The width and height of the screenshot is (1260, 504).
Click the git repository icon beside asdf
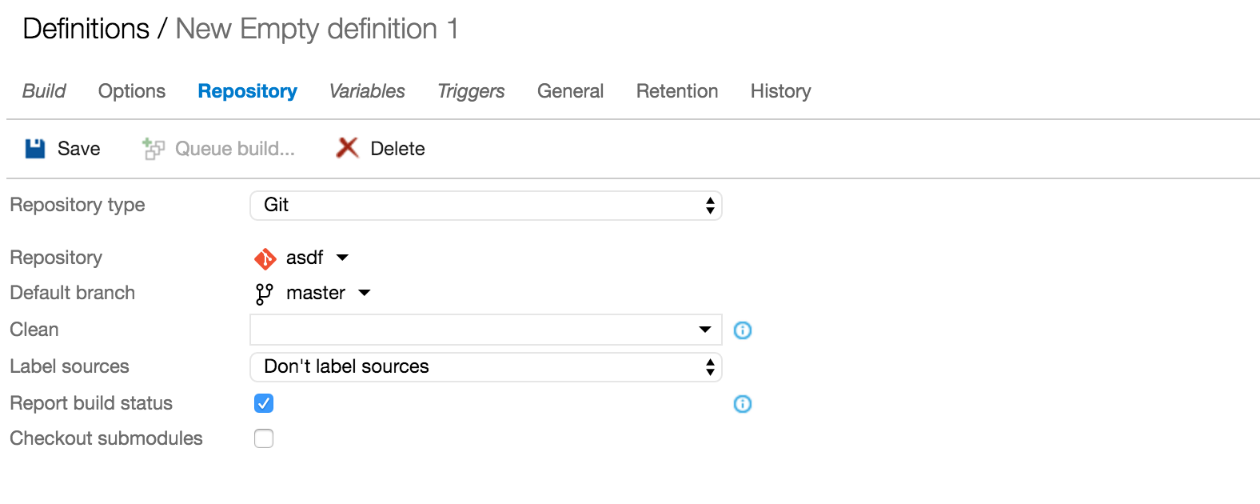coord(265,258)
